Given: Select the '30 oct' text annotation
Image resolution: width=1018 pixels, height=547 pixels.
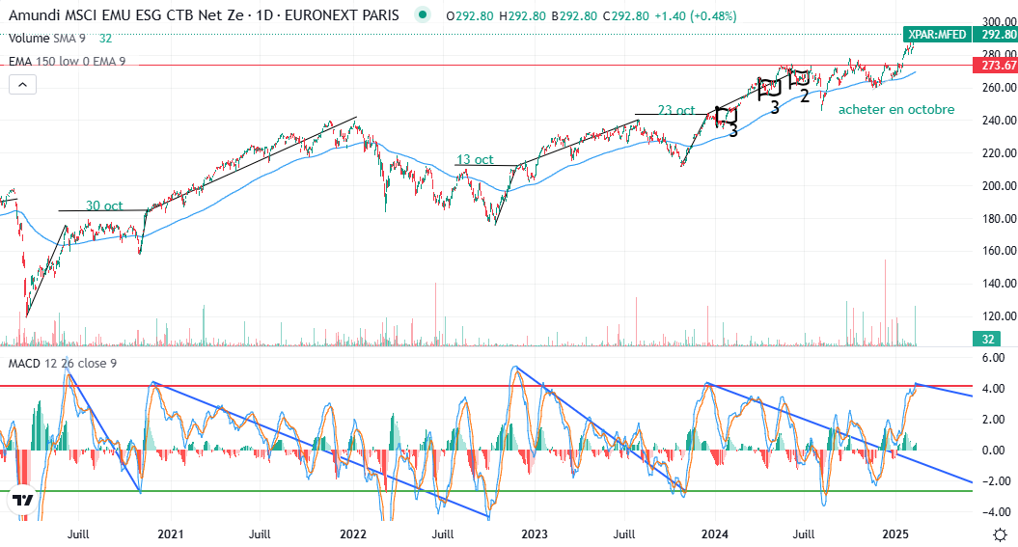Looking at the screenshot, I should pyautogui.click(x=104, y=205).
